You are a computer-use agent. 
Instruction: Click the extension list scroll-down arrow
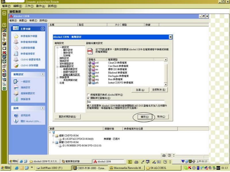[x=166, y=85]
